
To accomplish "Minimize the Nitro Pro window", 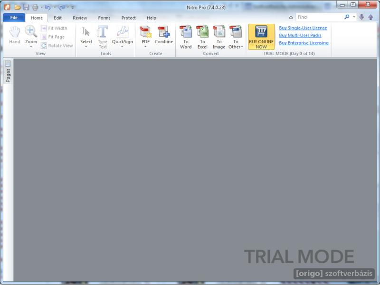I will point(342,5).
